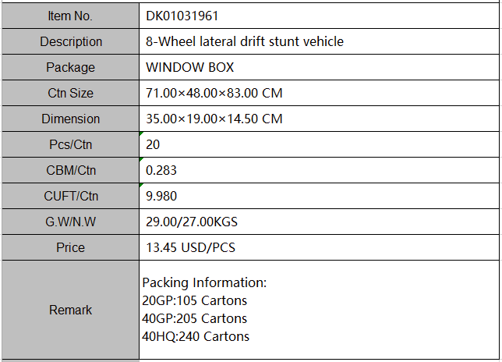
Task: Select the 'Package' label cell
Action: (x=70, y=67)
